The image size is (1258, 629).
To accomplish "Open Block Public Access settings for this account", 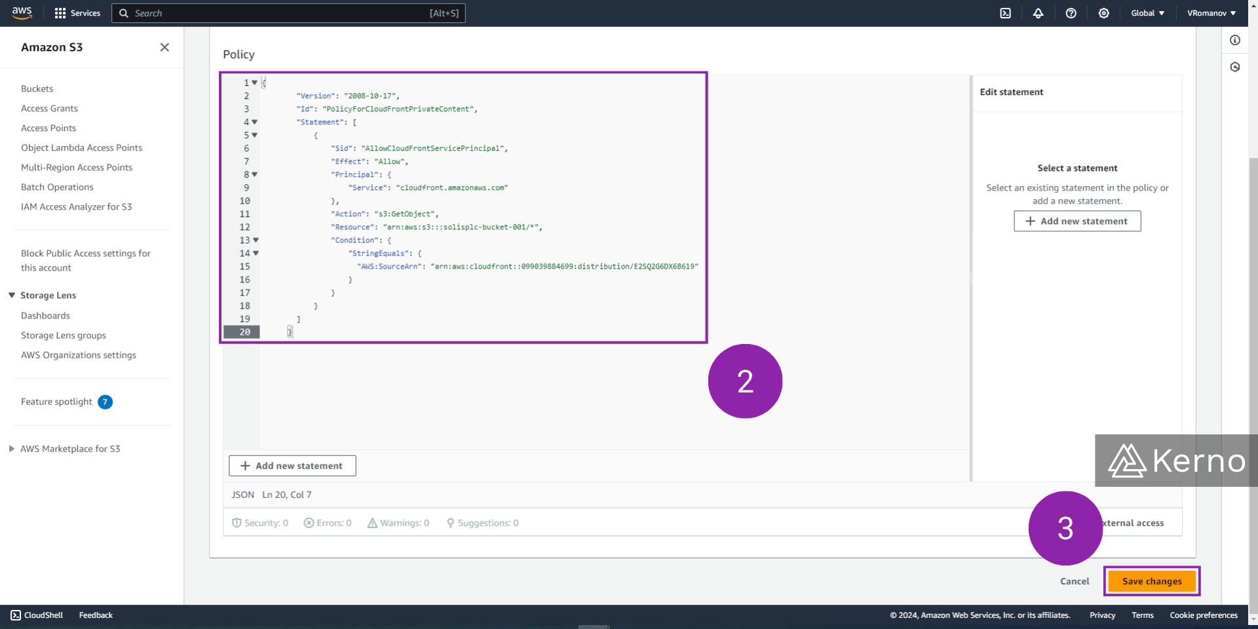I will point(85,260).
